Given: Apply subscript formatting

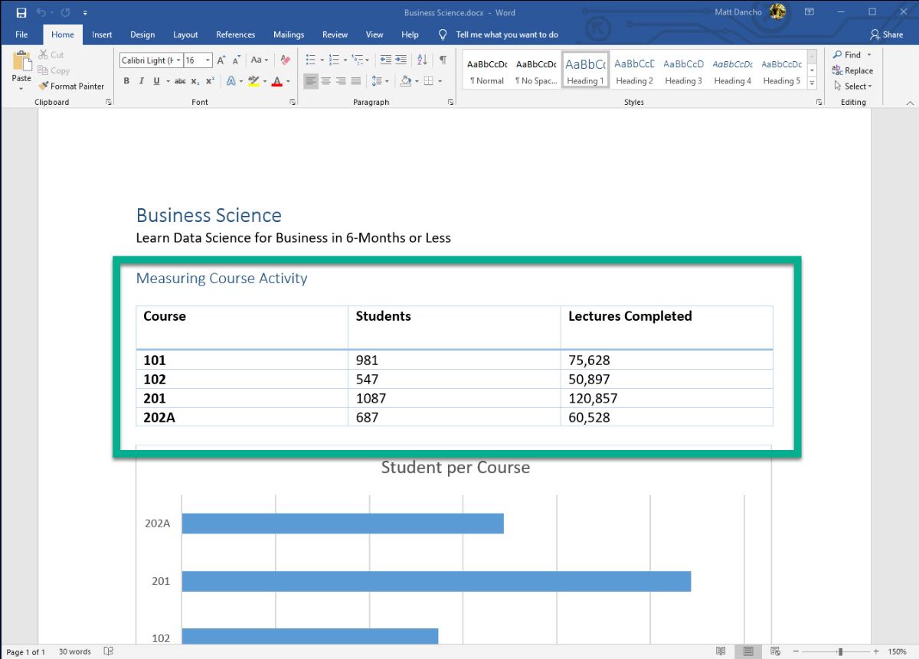Looking at the screenshot, I should [x=195, y=81].
